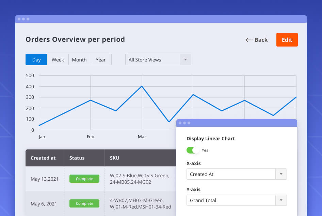The width and height of the screenshot is (322, 216).
Task: Open the X-axis Created At dropdown
Action: (x=231, y=174)
